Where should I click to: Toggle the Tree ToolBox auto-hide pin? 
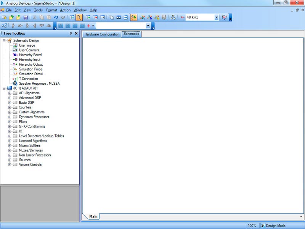point(71,34)
